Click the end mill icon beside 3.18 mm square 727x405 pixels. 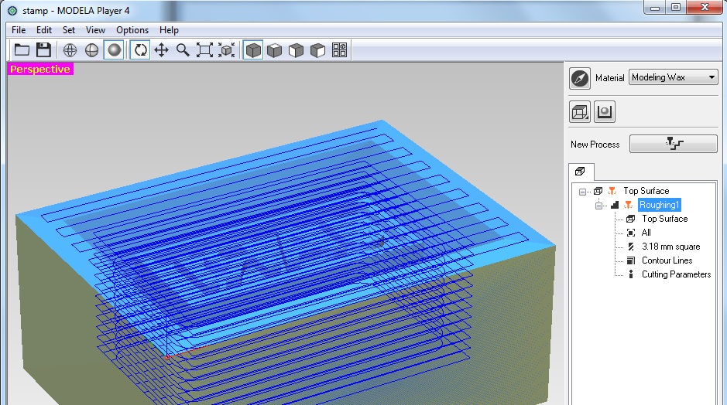[630, 247]
